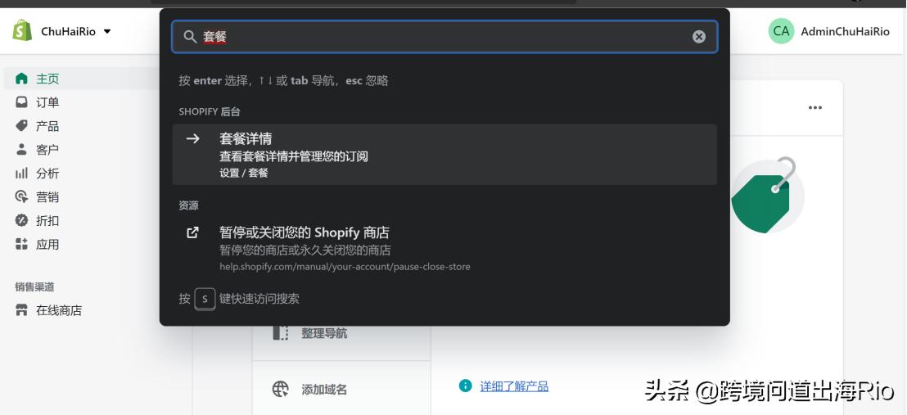This screenshot has width=907, height=415.
Task: Click the navigation layout icon beside 整理导航
Action: tap(281, 333)
